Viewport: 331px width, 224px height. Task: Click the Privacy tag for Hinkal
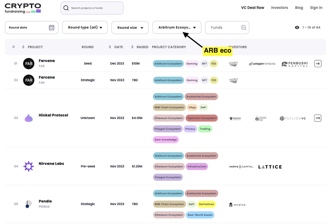tap(190, 129)
